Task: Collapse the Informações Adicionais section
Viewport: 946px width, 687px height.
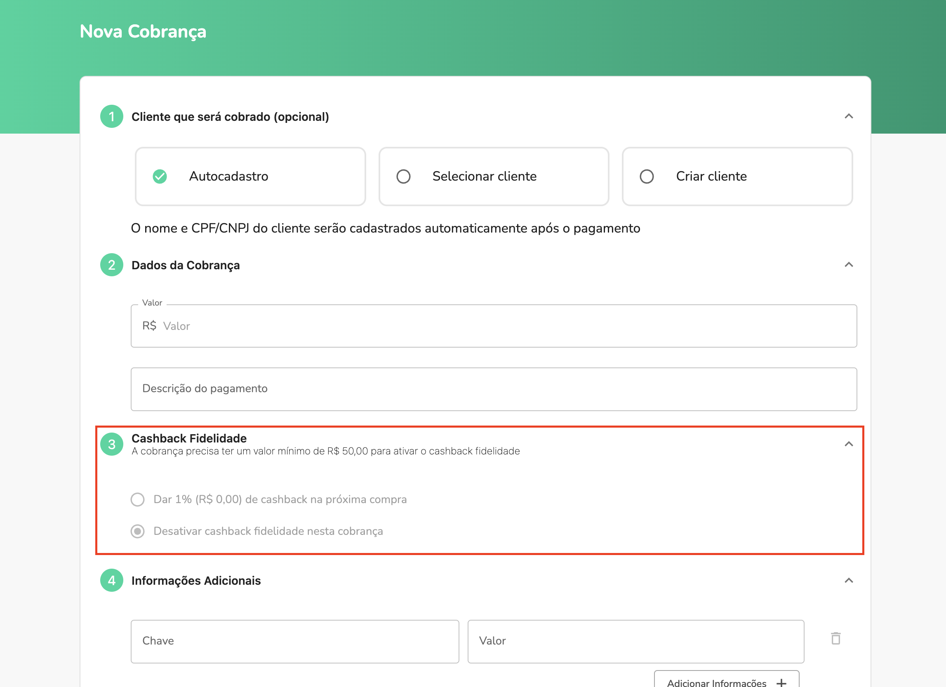Action: tap(849, 581)
